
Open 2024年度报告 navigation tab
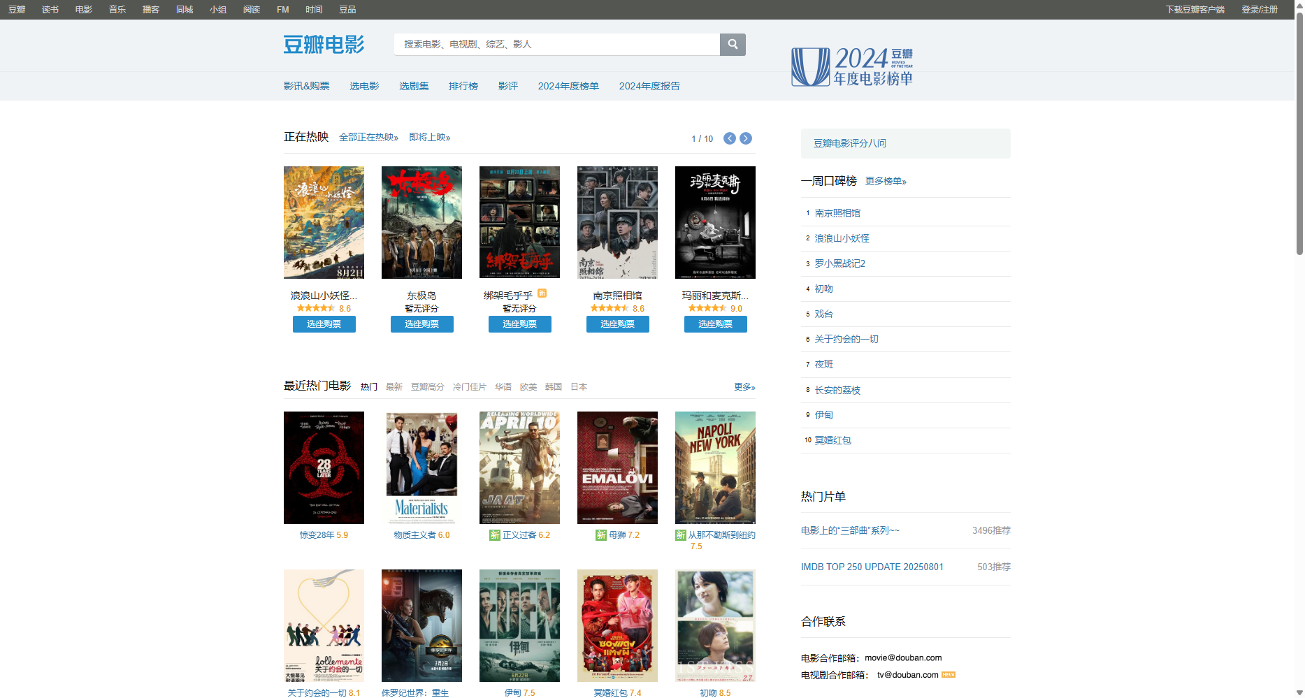pos(649,86)
